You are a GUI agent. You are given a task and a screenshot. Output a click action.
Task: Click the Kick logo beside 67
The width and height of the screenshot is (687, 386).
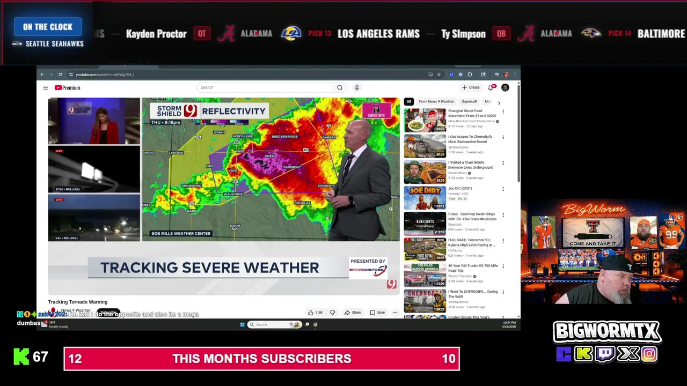[x=21, y=357]
